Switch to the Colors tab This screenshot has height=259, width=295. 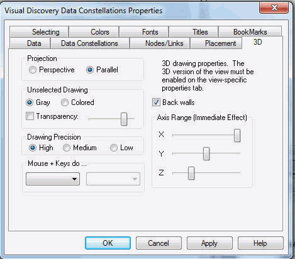[94, 32]
